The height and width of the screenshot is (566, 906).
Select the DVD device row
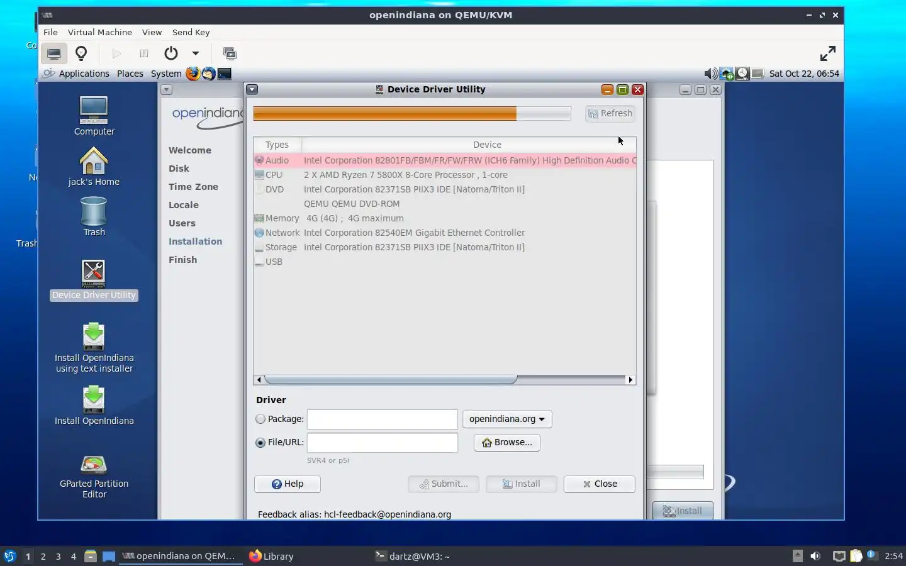point(445,189)
